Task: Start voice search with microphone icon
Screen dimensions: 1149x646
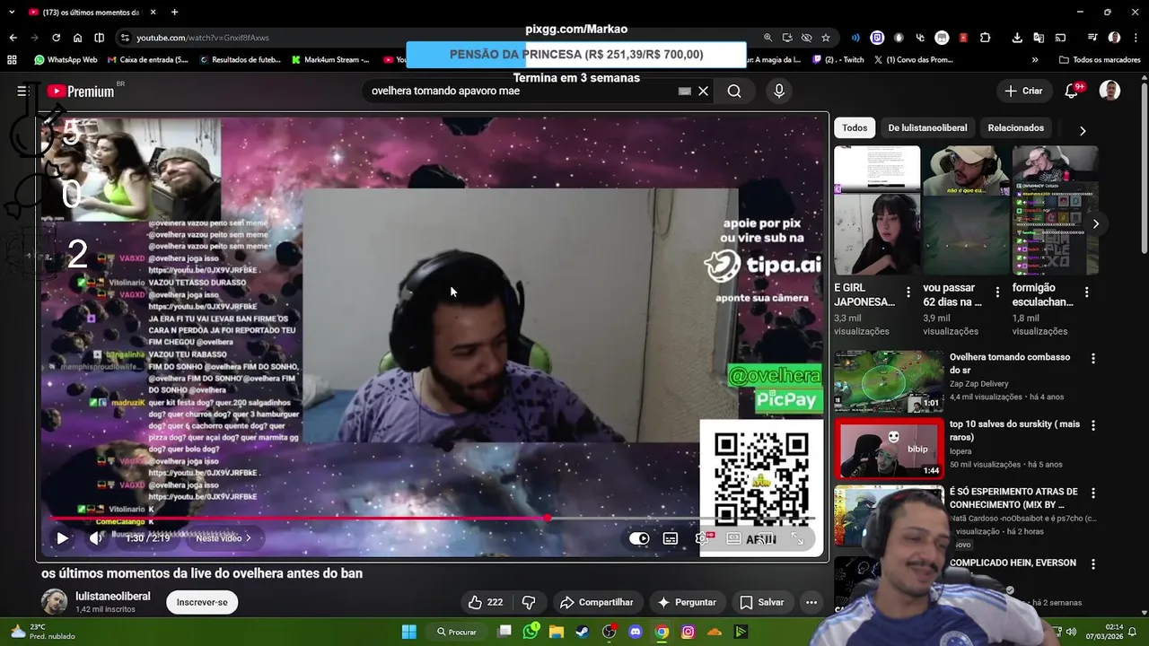Action: point(779,91)
